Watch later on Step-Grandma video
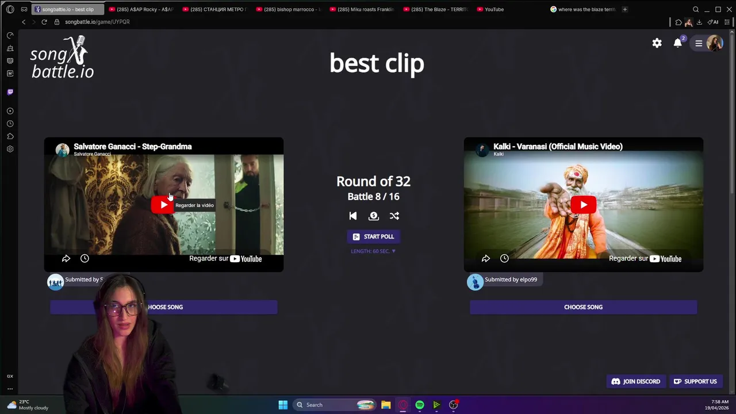 [x=85, y=259]
